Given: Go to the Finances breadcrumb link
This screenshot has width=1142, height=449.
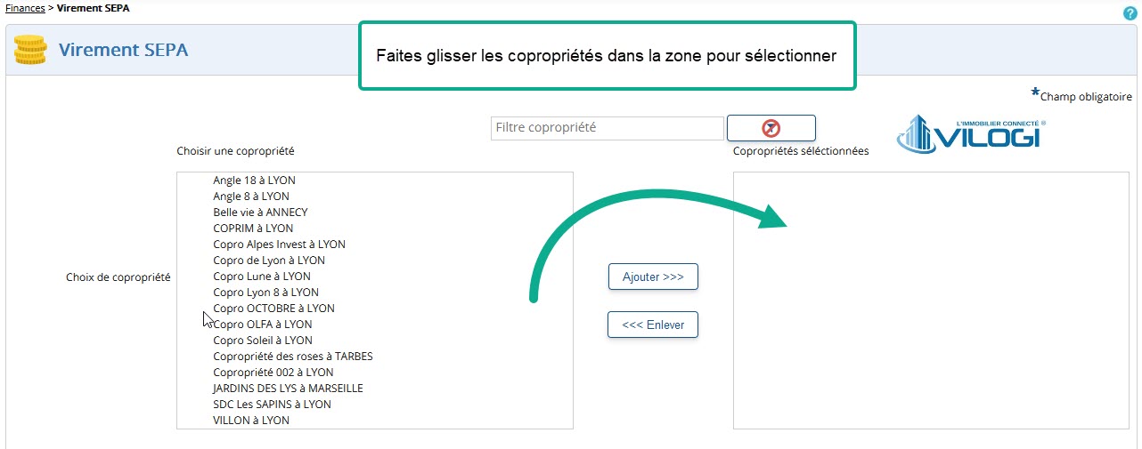Looking at the screenshot, I should tap(25, 7).
